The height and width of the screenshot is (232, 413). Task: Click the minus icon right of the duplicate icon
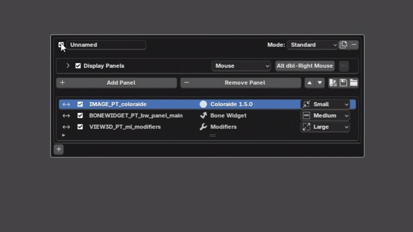354,44
